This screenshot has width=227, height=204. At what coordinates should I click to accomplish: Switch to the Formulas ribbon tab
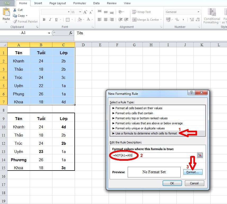click(79, 3)
